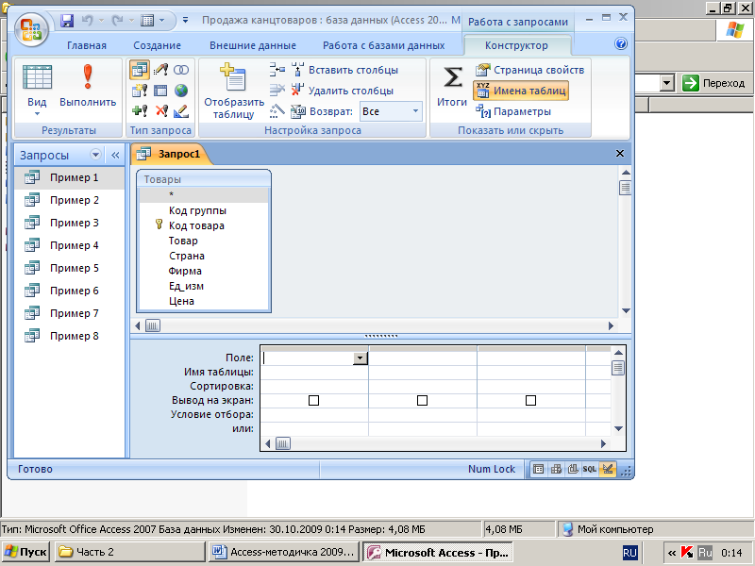The width and height of the screenshot is (755, 566).
Task: Click the undo arrow in quick access toolbar
Action: coord(87,21)
